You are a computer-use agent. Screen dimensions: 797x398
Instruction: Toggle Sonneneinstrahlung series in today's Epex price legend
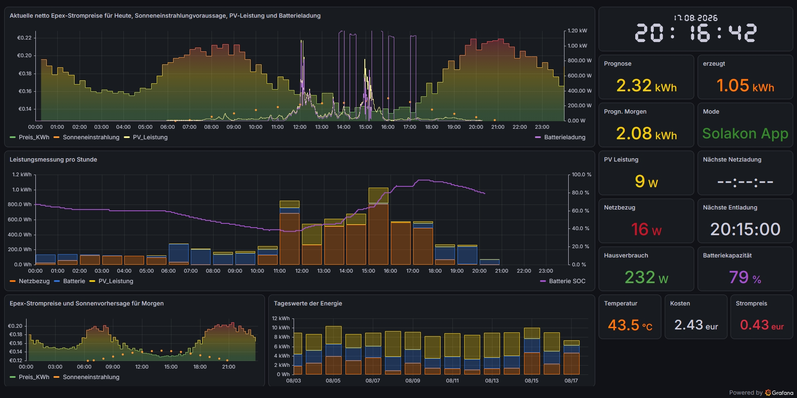tap(91, 137)
